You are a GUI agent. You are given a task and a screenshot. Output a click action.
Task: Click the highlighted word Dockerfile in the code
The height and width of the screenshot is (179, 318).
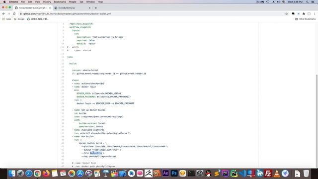[x=96, y=153]
